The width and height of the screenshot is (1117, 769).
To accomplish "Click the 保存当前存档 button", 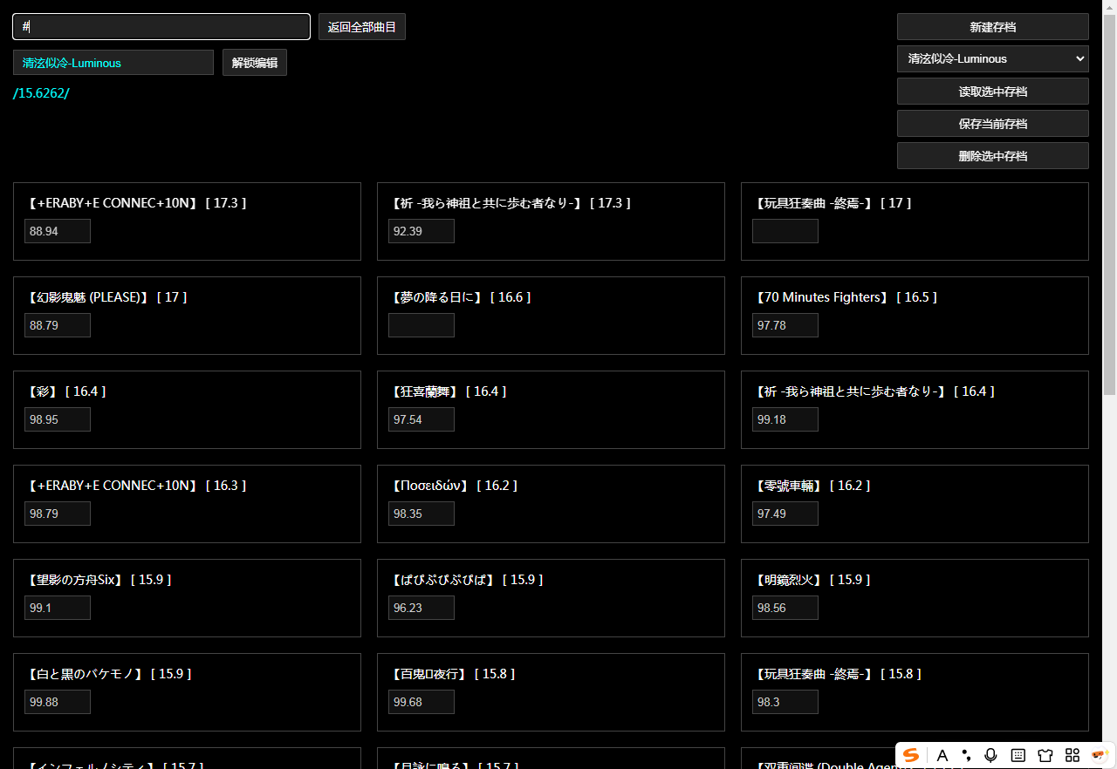I will [993, 124].
